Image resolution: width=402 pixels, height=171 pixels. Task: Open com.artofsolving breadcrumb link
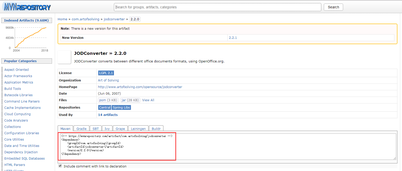click(86, 19)
